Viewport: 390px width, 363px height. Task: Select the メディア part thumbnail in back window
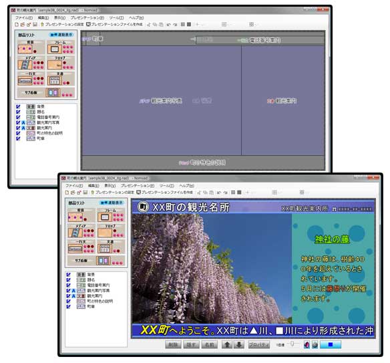click(x=25, y=65)
